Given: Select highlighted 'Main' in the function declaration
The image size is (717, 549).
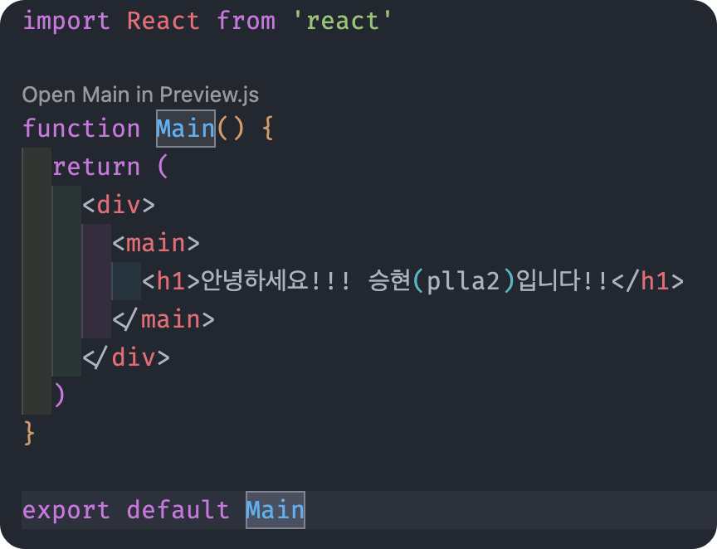Looking at the screenshot, I should 186,129.
